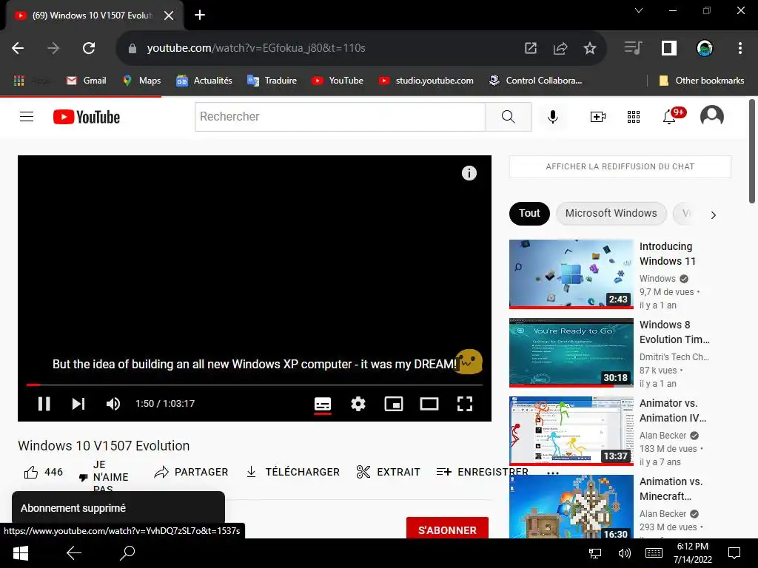Screen dimensions: 758x568
Task: Click the taskbar search magnifier
Action: coord(127,553)
